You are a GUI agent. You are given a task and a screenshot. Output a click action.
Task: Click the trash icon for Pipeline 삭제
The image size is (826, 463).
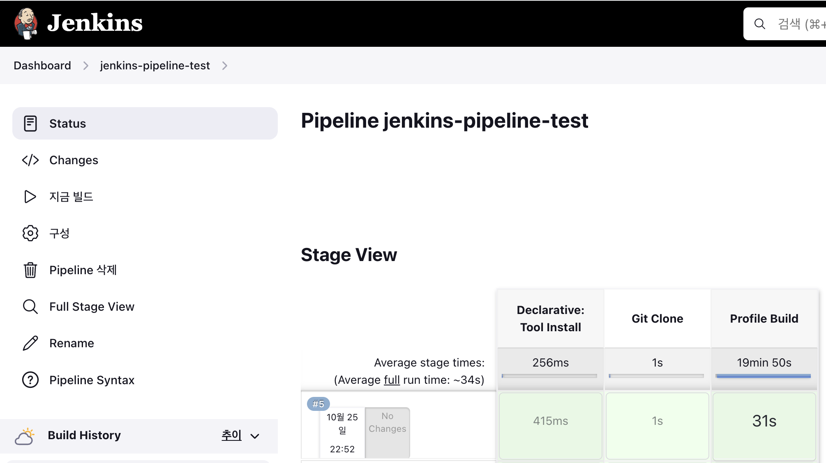click(30, 270)
